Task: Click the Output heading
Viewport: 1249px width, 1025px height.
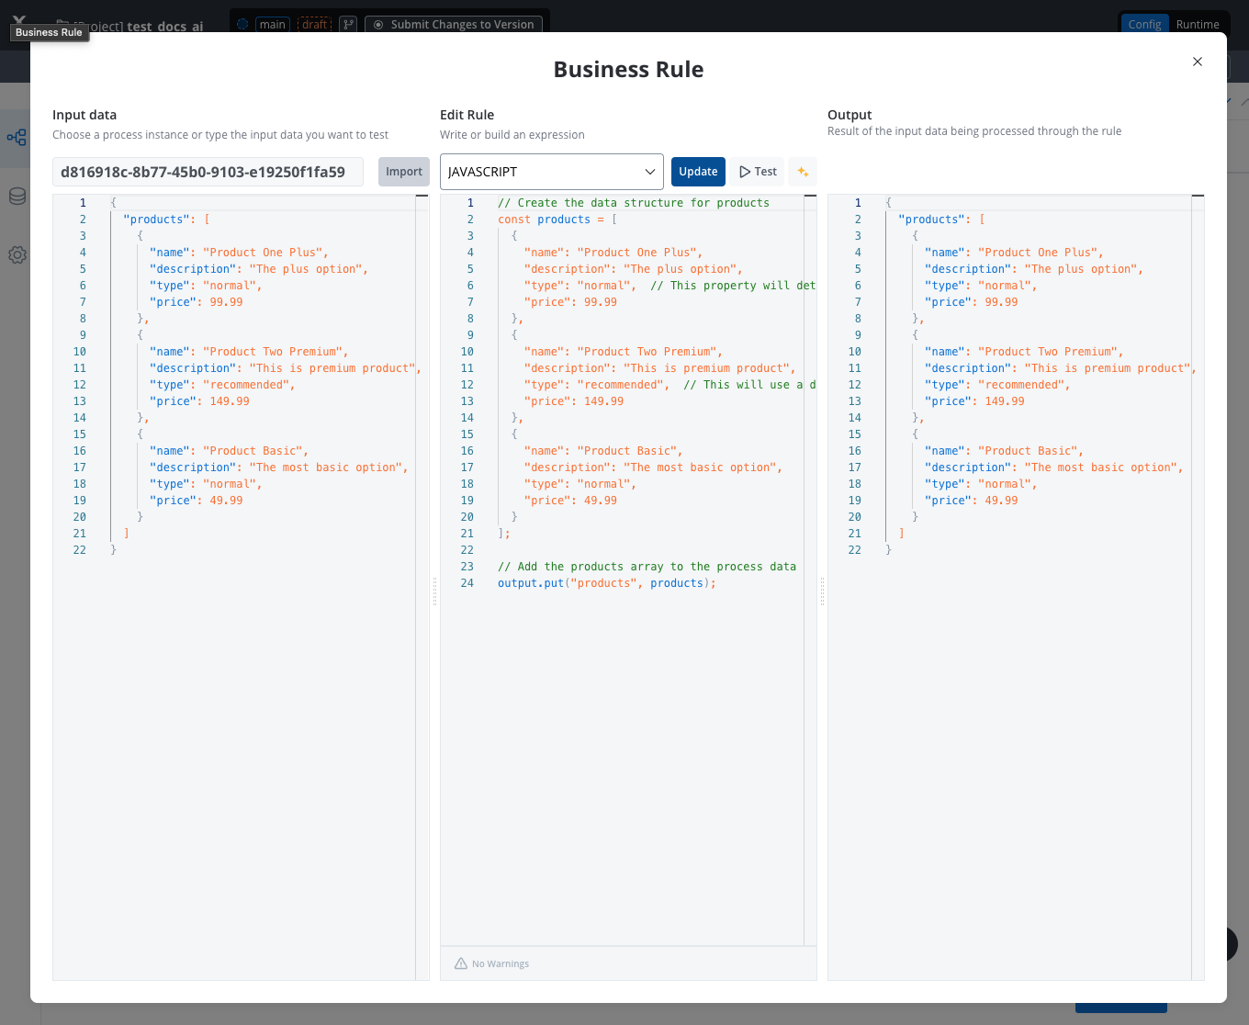Action: click(850, 115)
